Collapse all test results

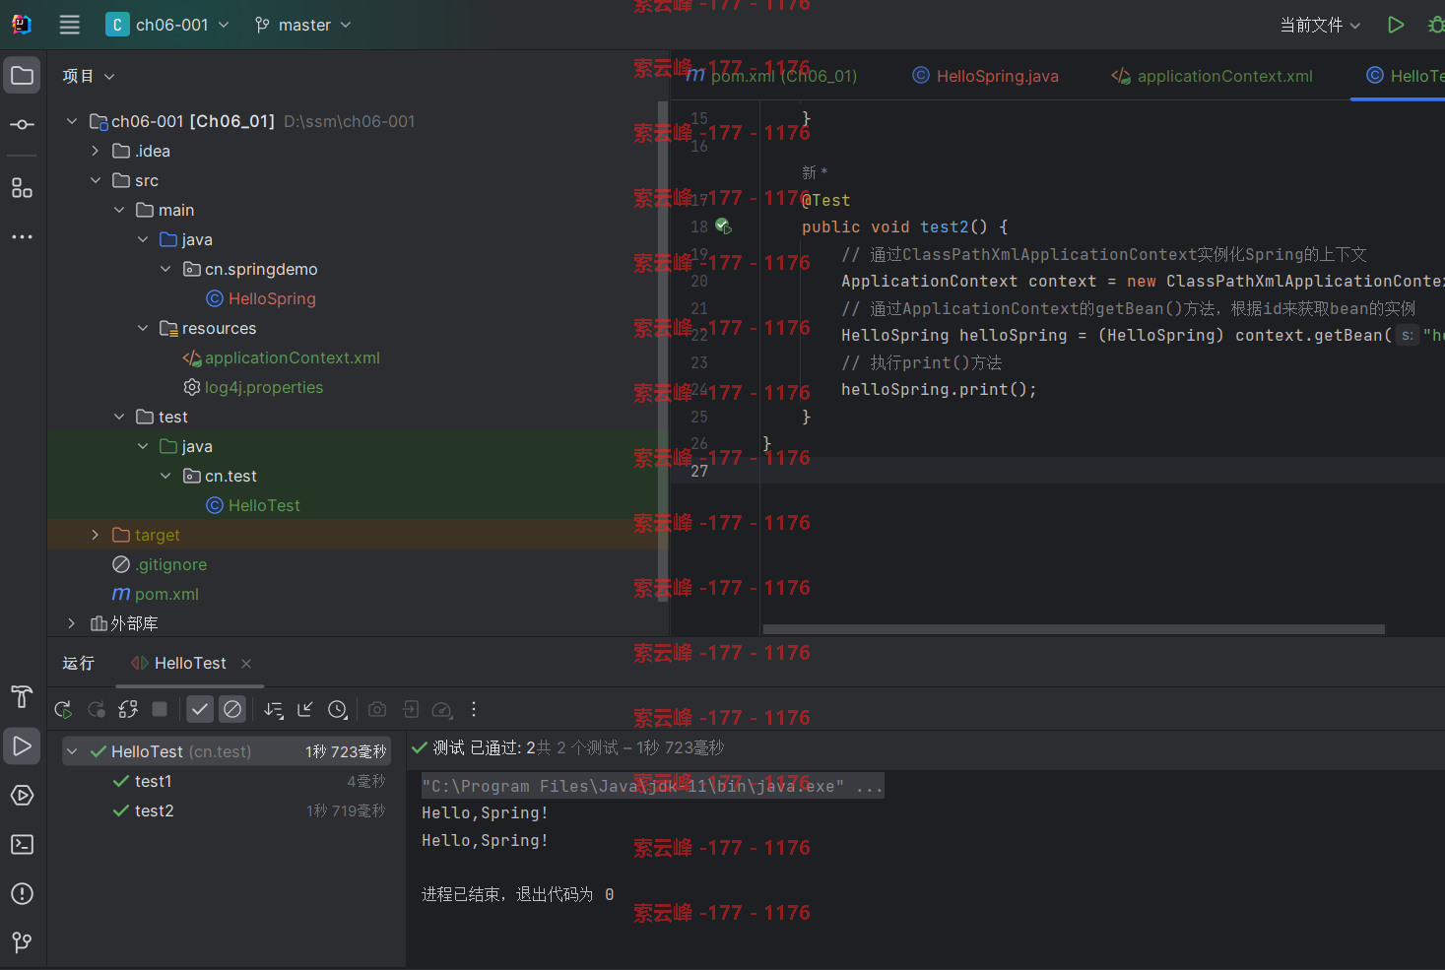[x=305, y=709]
